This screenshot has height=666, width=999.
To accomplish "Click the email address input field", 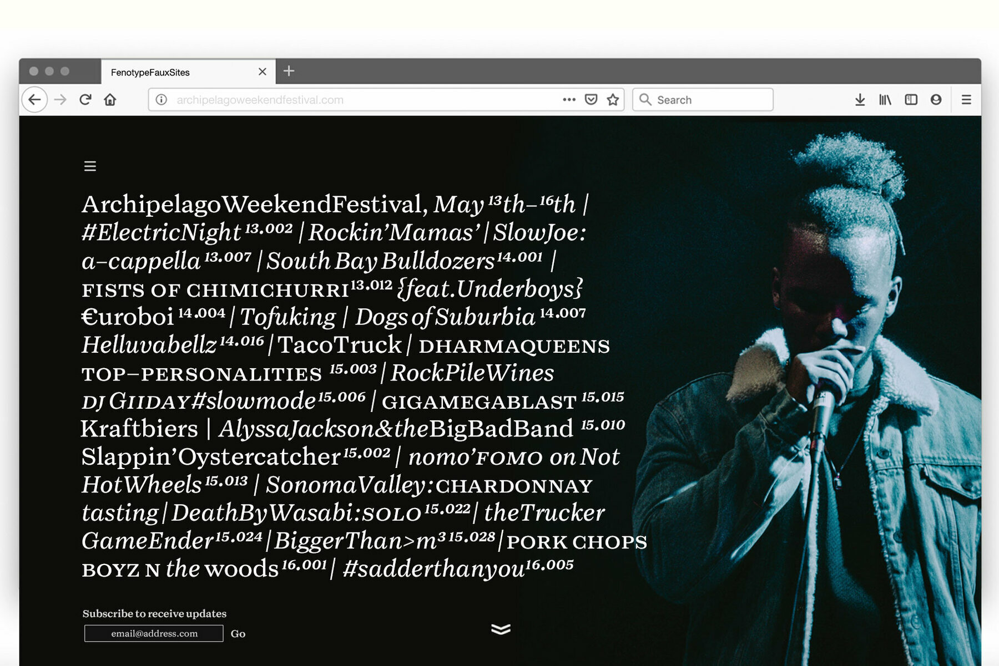I will click(x=154, y=633).
